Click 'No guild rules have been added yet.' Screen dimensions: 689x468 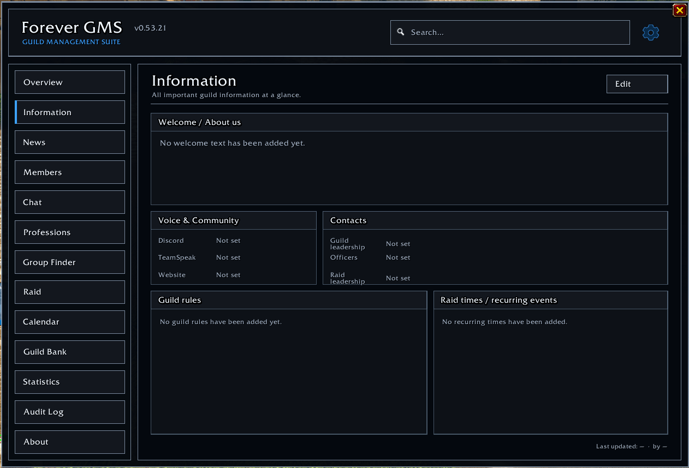[221, 322]
